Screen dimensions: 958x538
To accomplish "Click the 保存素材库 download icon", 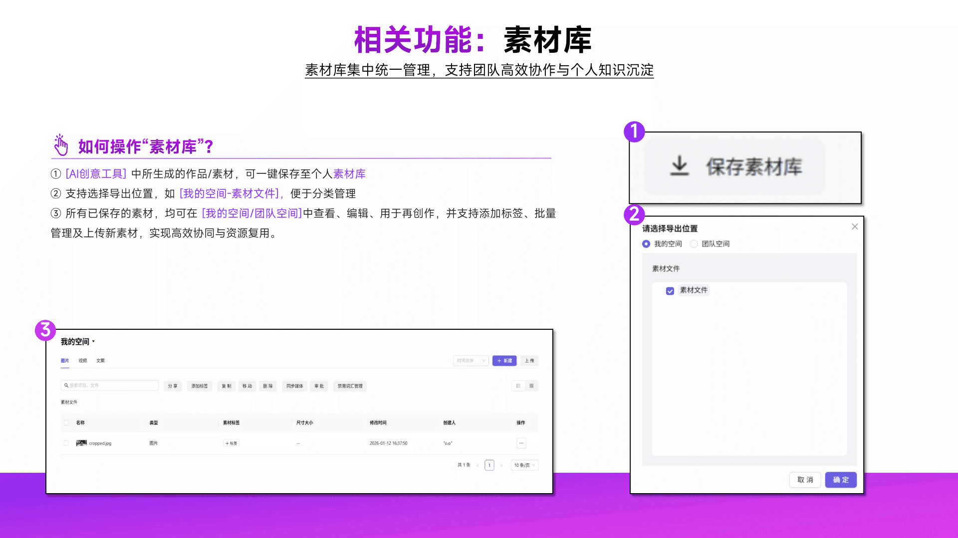I will pyautogui.click(x=679, y=166).
